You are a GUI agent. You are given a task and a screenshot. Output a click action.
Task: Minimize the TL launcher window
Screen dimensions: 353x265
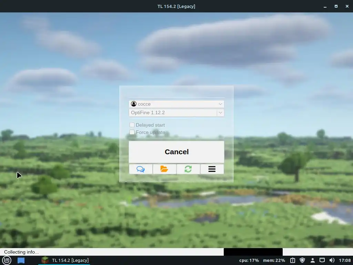pyautogui.click(x=325, y=6)
